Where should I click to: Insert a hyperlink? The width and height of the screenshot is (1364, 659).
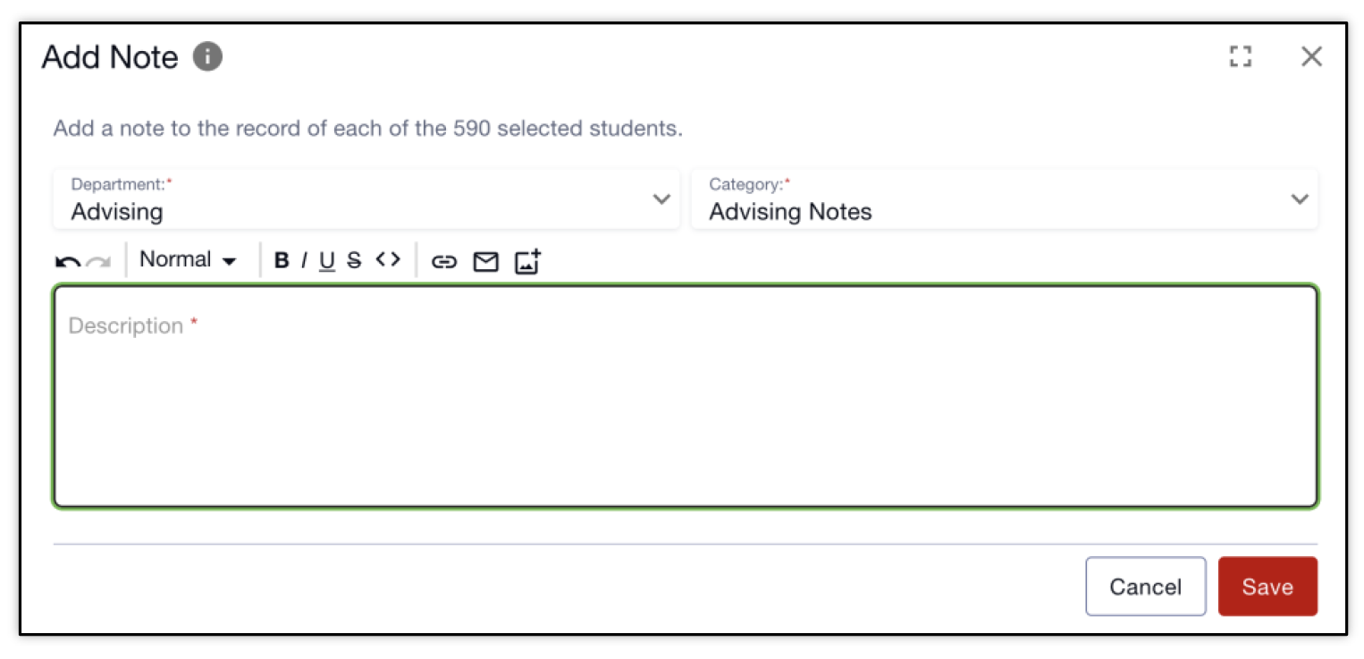[x=444, y=261]
